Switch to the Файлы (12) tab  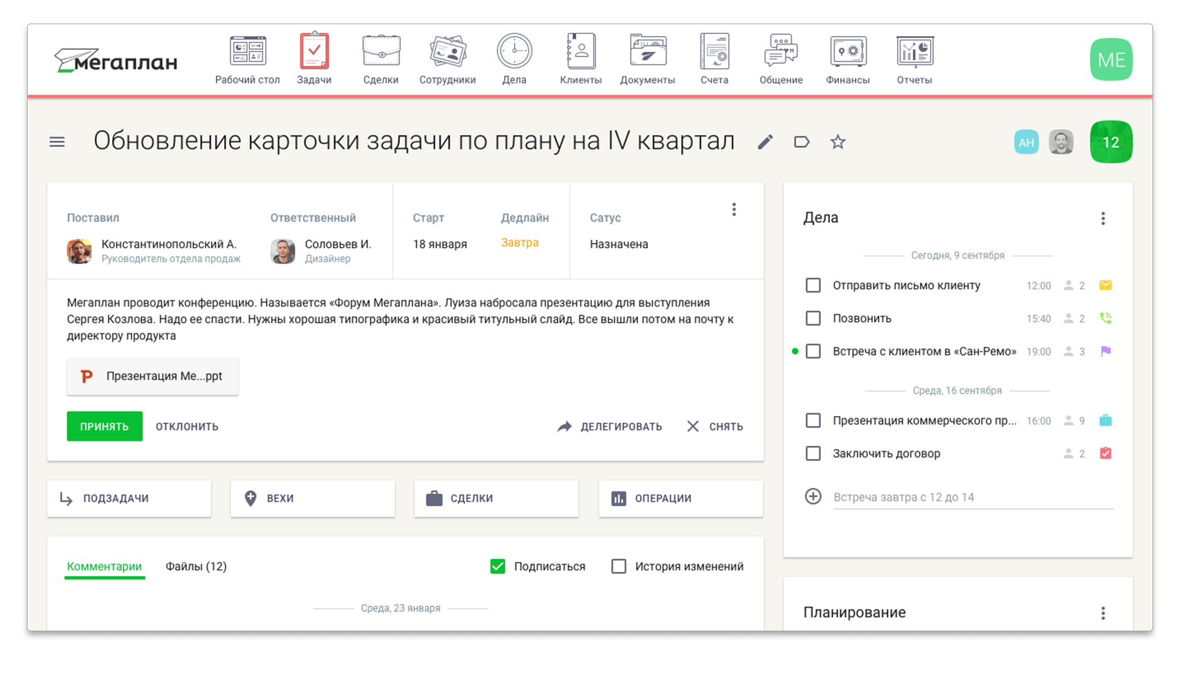coord(196,566)
